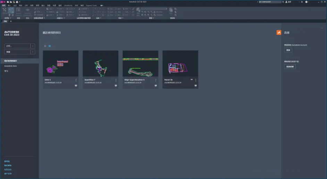The width and height of the screenshot is (327, 179).
Task: Click the shopping cart icon in title bar
Action: point(302,2)
